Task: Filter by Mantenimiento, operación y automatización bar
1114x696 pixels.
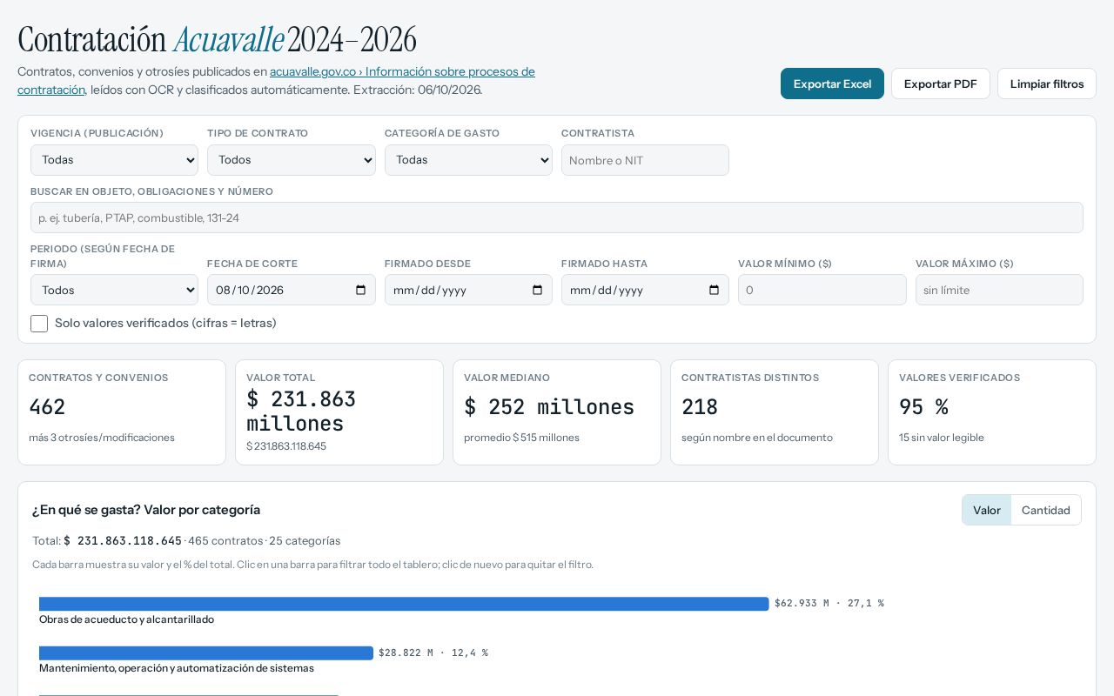Action: tap(206, 653)
